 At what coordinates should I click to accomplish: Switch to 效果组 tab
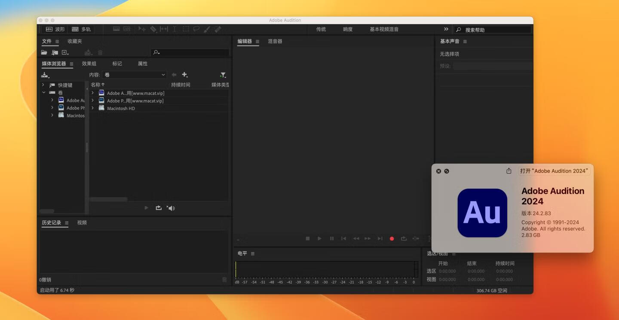pyautogui.click(x=89, y=64)
